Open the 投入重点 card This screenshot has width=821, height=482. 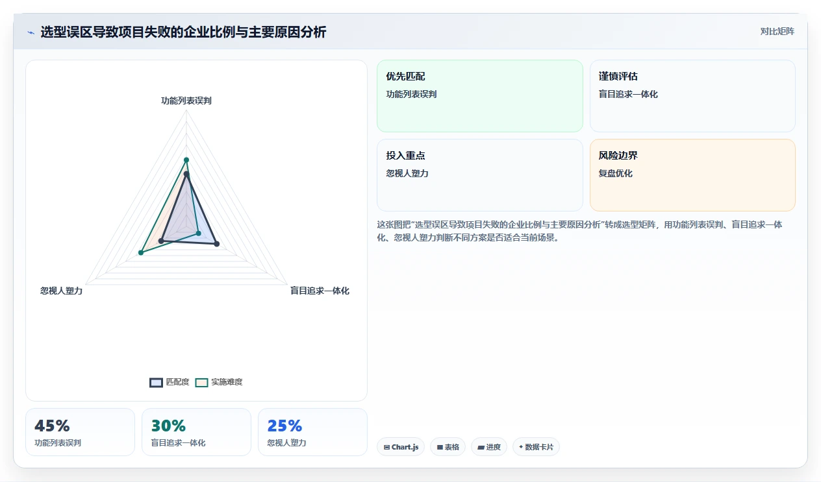(479, 175)
